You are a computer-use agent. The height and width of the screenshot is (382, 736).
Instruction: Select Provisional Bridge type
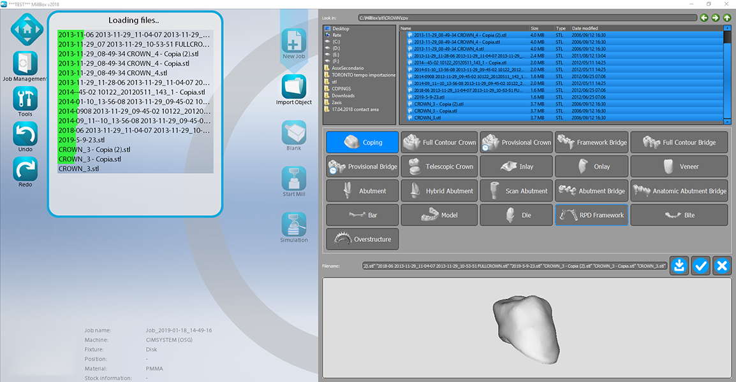pyautogui.click(x=362, y=166)
